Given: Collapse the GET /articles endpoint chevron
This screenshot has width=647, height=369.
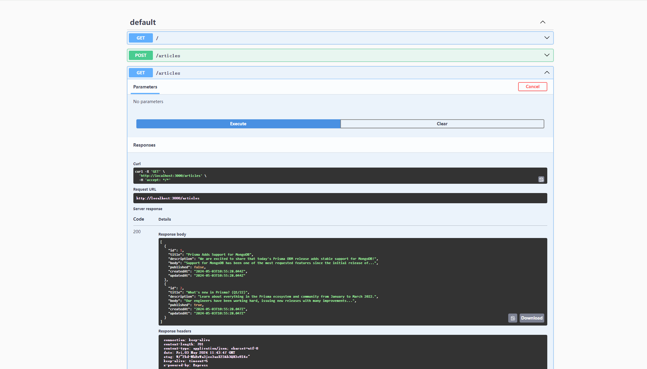Looking at the screenshot, I should coord(547,73).
